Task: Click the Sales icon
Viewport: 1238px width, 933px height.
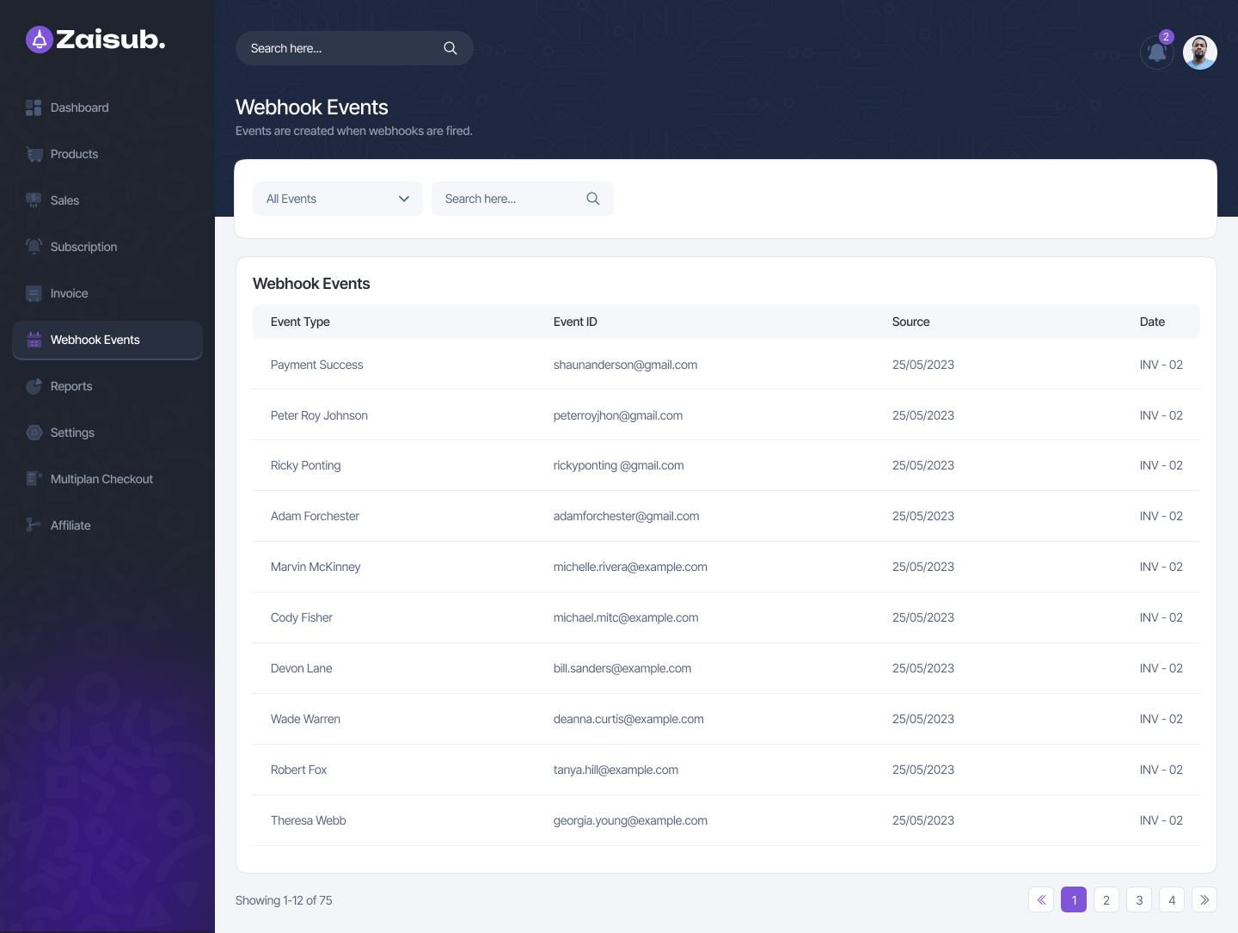Action: 34,200
